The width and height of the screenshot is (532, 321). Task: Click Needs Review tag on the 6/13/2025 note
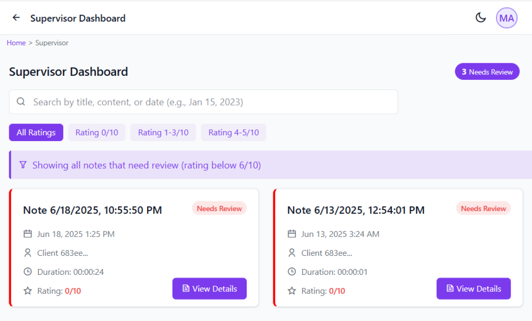coord(483,209)
